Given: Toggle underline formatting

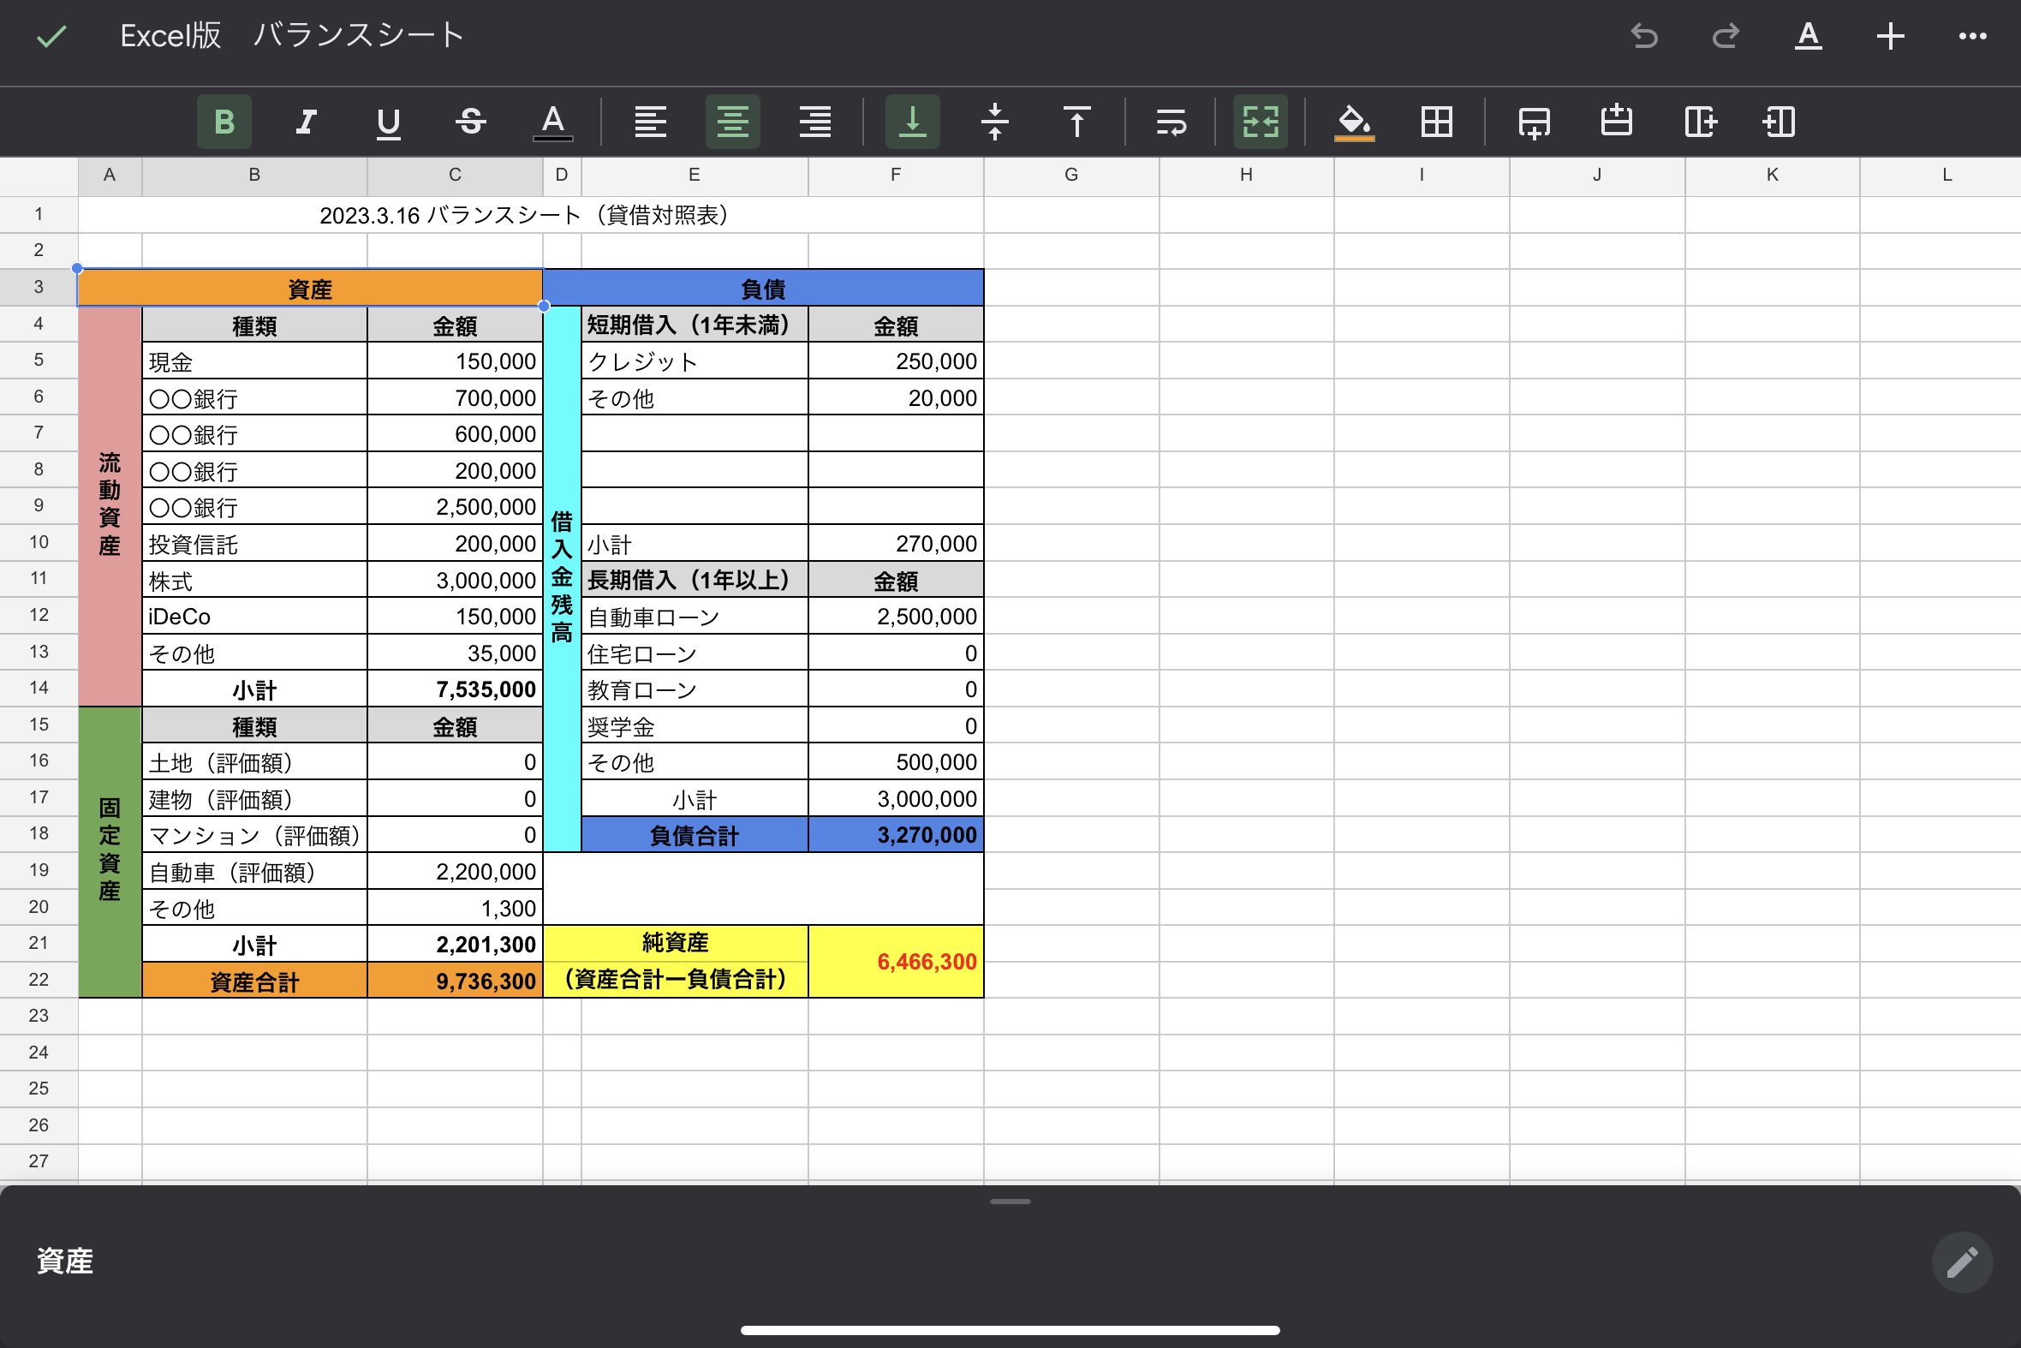Looking at the screenshot, I should (x=389, y=122).
